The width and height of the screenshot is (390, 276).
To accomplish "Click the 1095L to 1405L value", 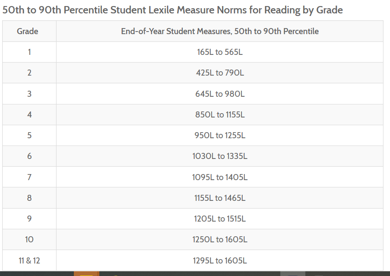I will [220, 177].
